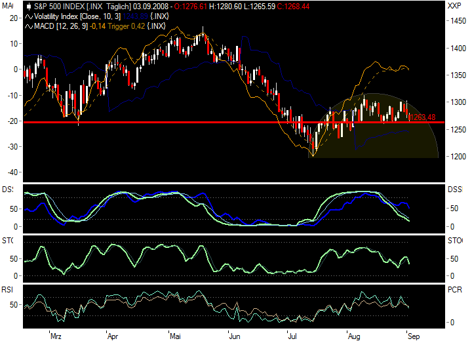Image resolution: width=472 pixels, height=341 pixels.
Task: Click the red horizontal support line
Action: (234, 123)
